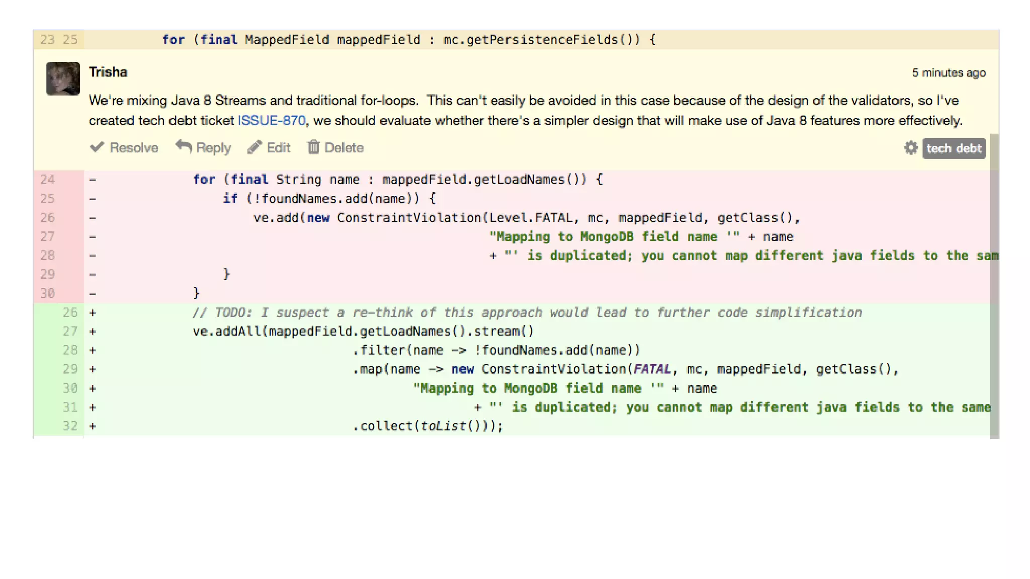Viewport: 1030px width, 579px height.
Task: Select added line number 32
Action: pos(70,426)
